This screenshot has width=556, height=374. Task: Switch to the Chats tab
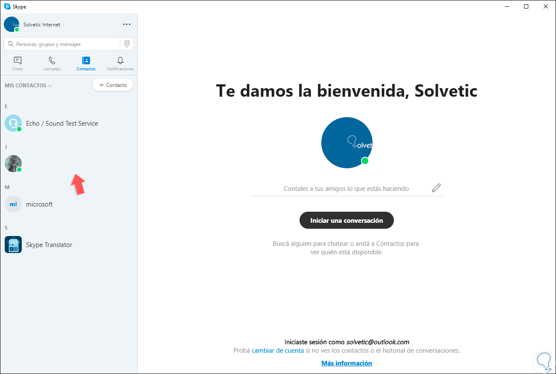(17, 63)
